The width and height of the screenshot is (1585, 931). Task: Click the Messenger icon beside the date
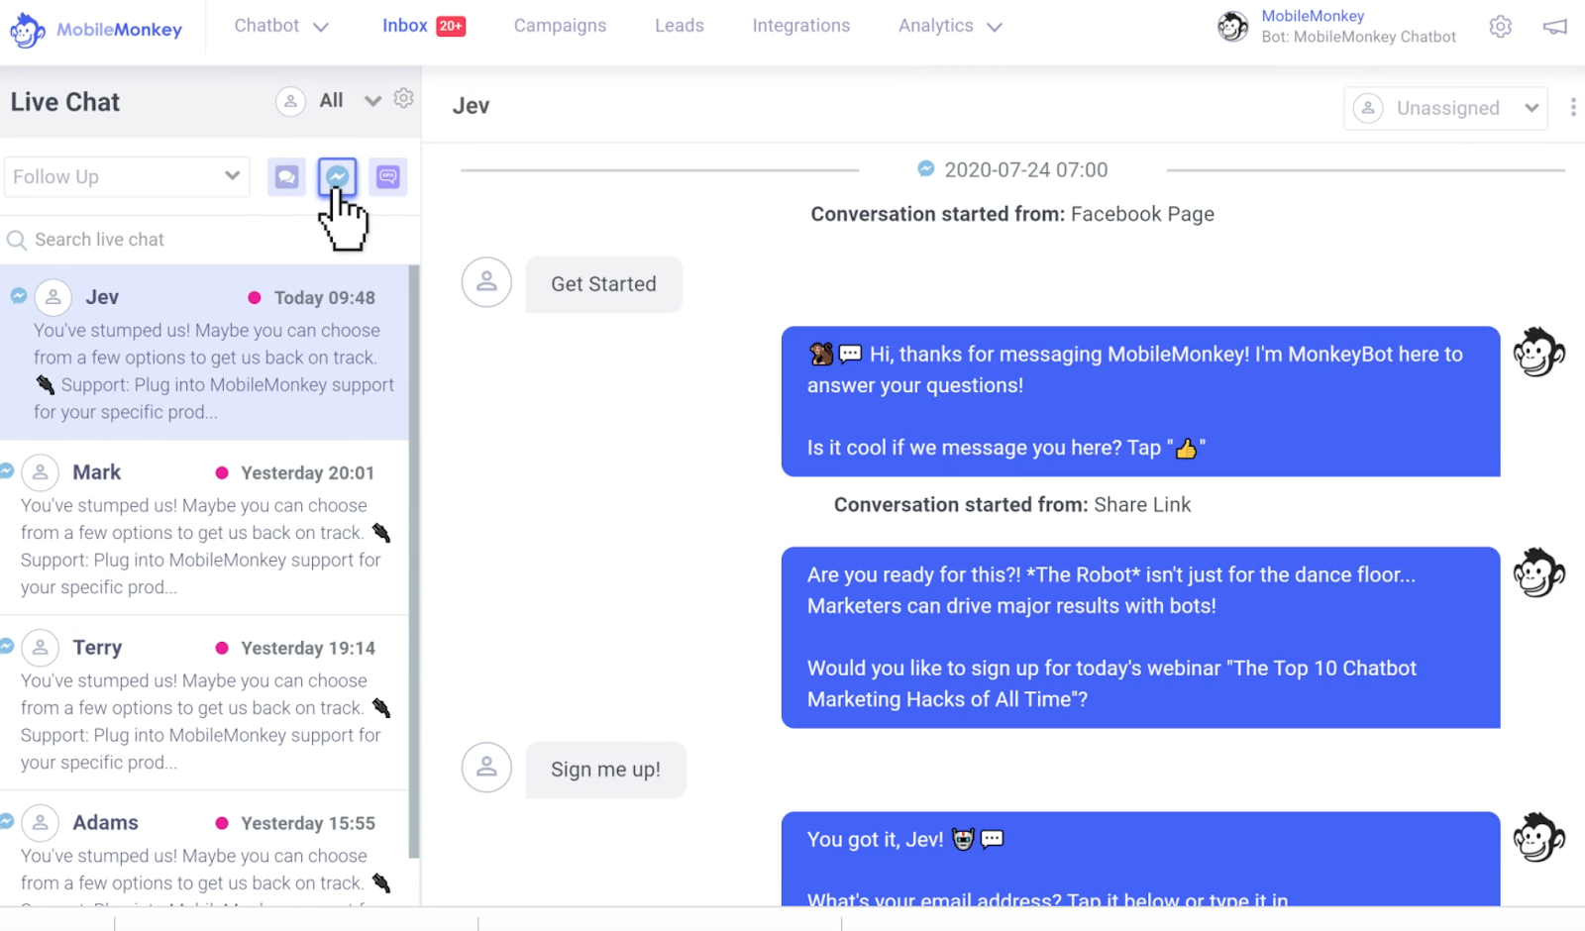click(926, 168)
